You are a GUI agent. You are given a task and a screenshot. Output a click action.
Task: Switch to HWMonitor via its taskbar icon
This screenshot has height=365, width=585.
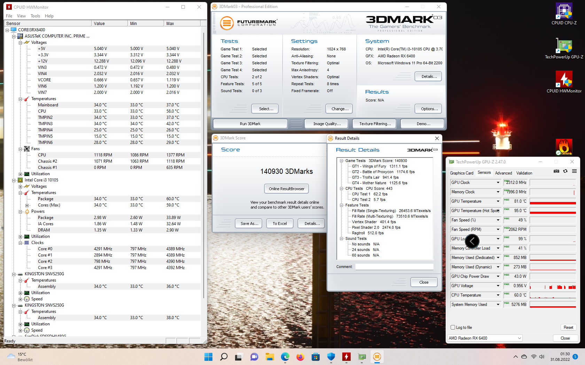coord(346,357)
